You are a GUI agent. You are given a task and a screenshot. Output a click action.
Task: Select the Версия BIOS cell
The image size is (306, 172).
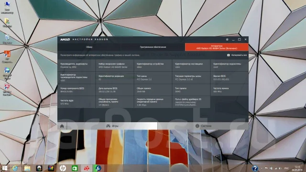(229, 77)
